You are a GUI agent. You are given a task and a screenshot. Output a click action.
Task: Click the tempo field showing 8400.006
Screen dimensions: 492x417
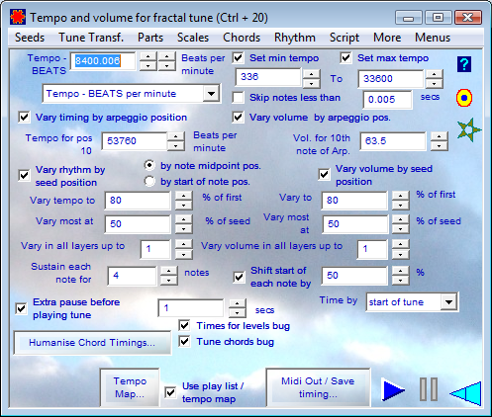tap(103, 61)
